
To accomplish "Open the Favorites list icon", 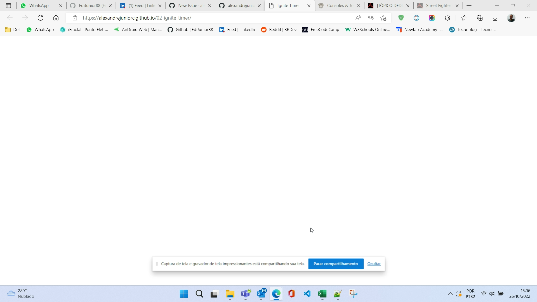I will pos(464,18).
